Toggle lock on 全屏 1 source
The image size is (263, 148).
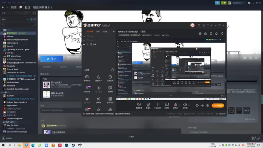click(x=87, y=44)
